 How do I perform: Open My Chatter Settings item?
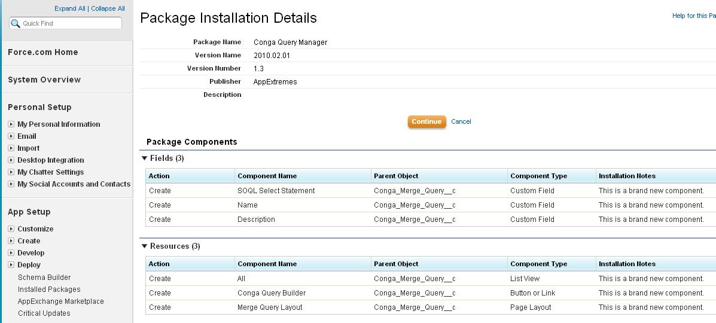[51, 172]
